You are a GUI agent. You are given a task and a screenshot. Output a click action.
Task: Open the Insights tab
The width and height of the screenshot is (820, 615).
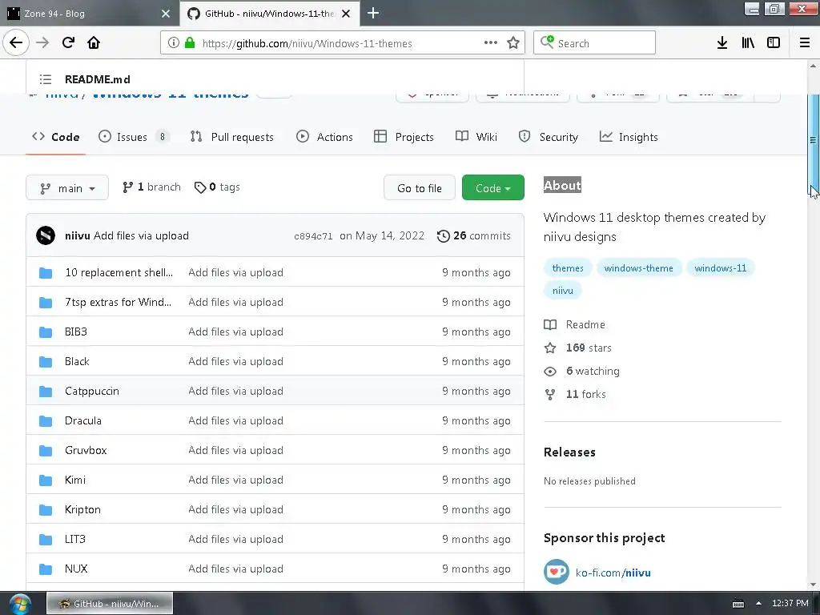tap(629, 137)
